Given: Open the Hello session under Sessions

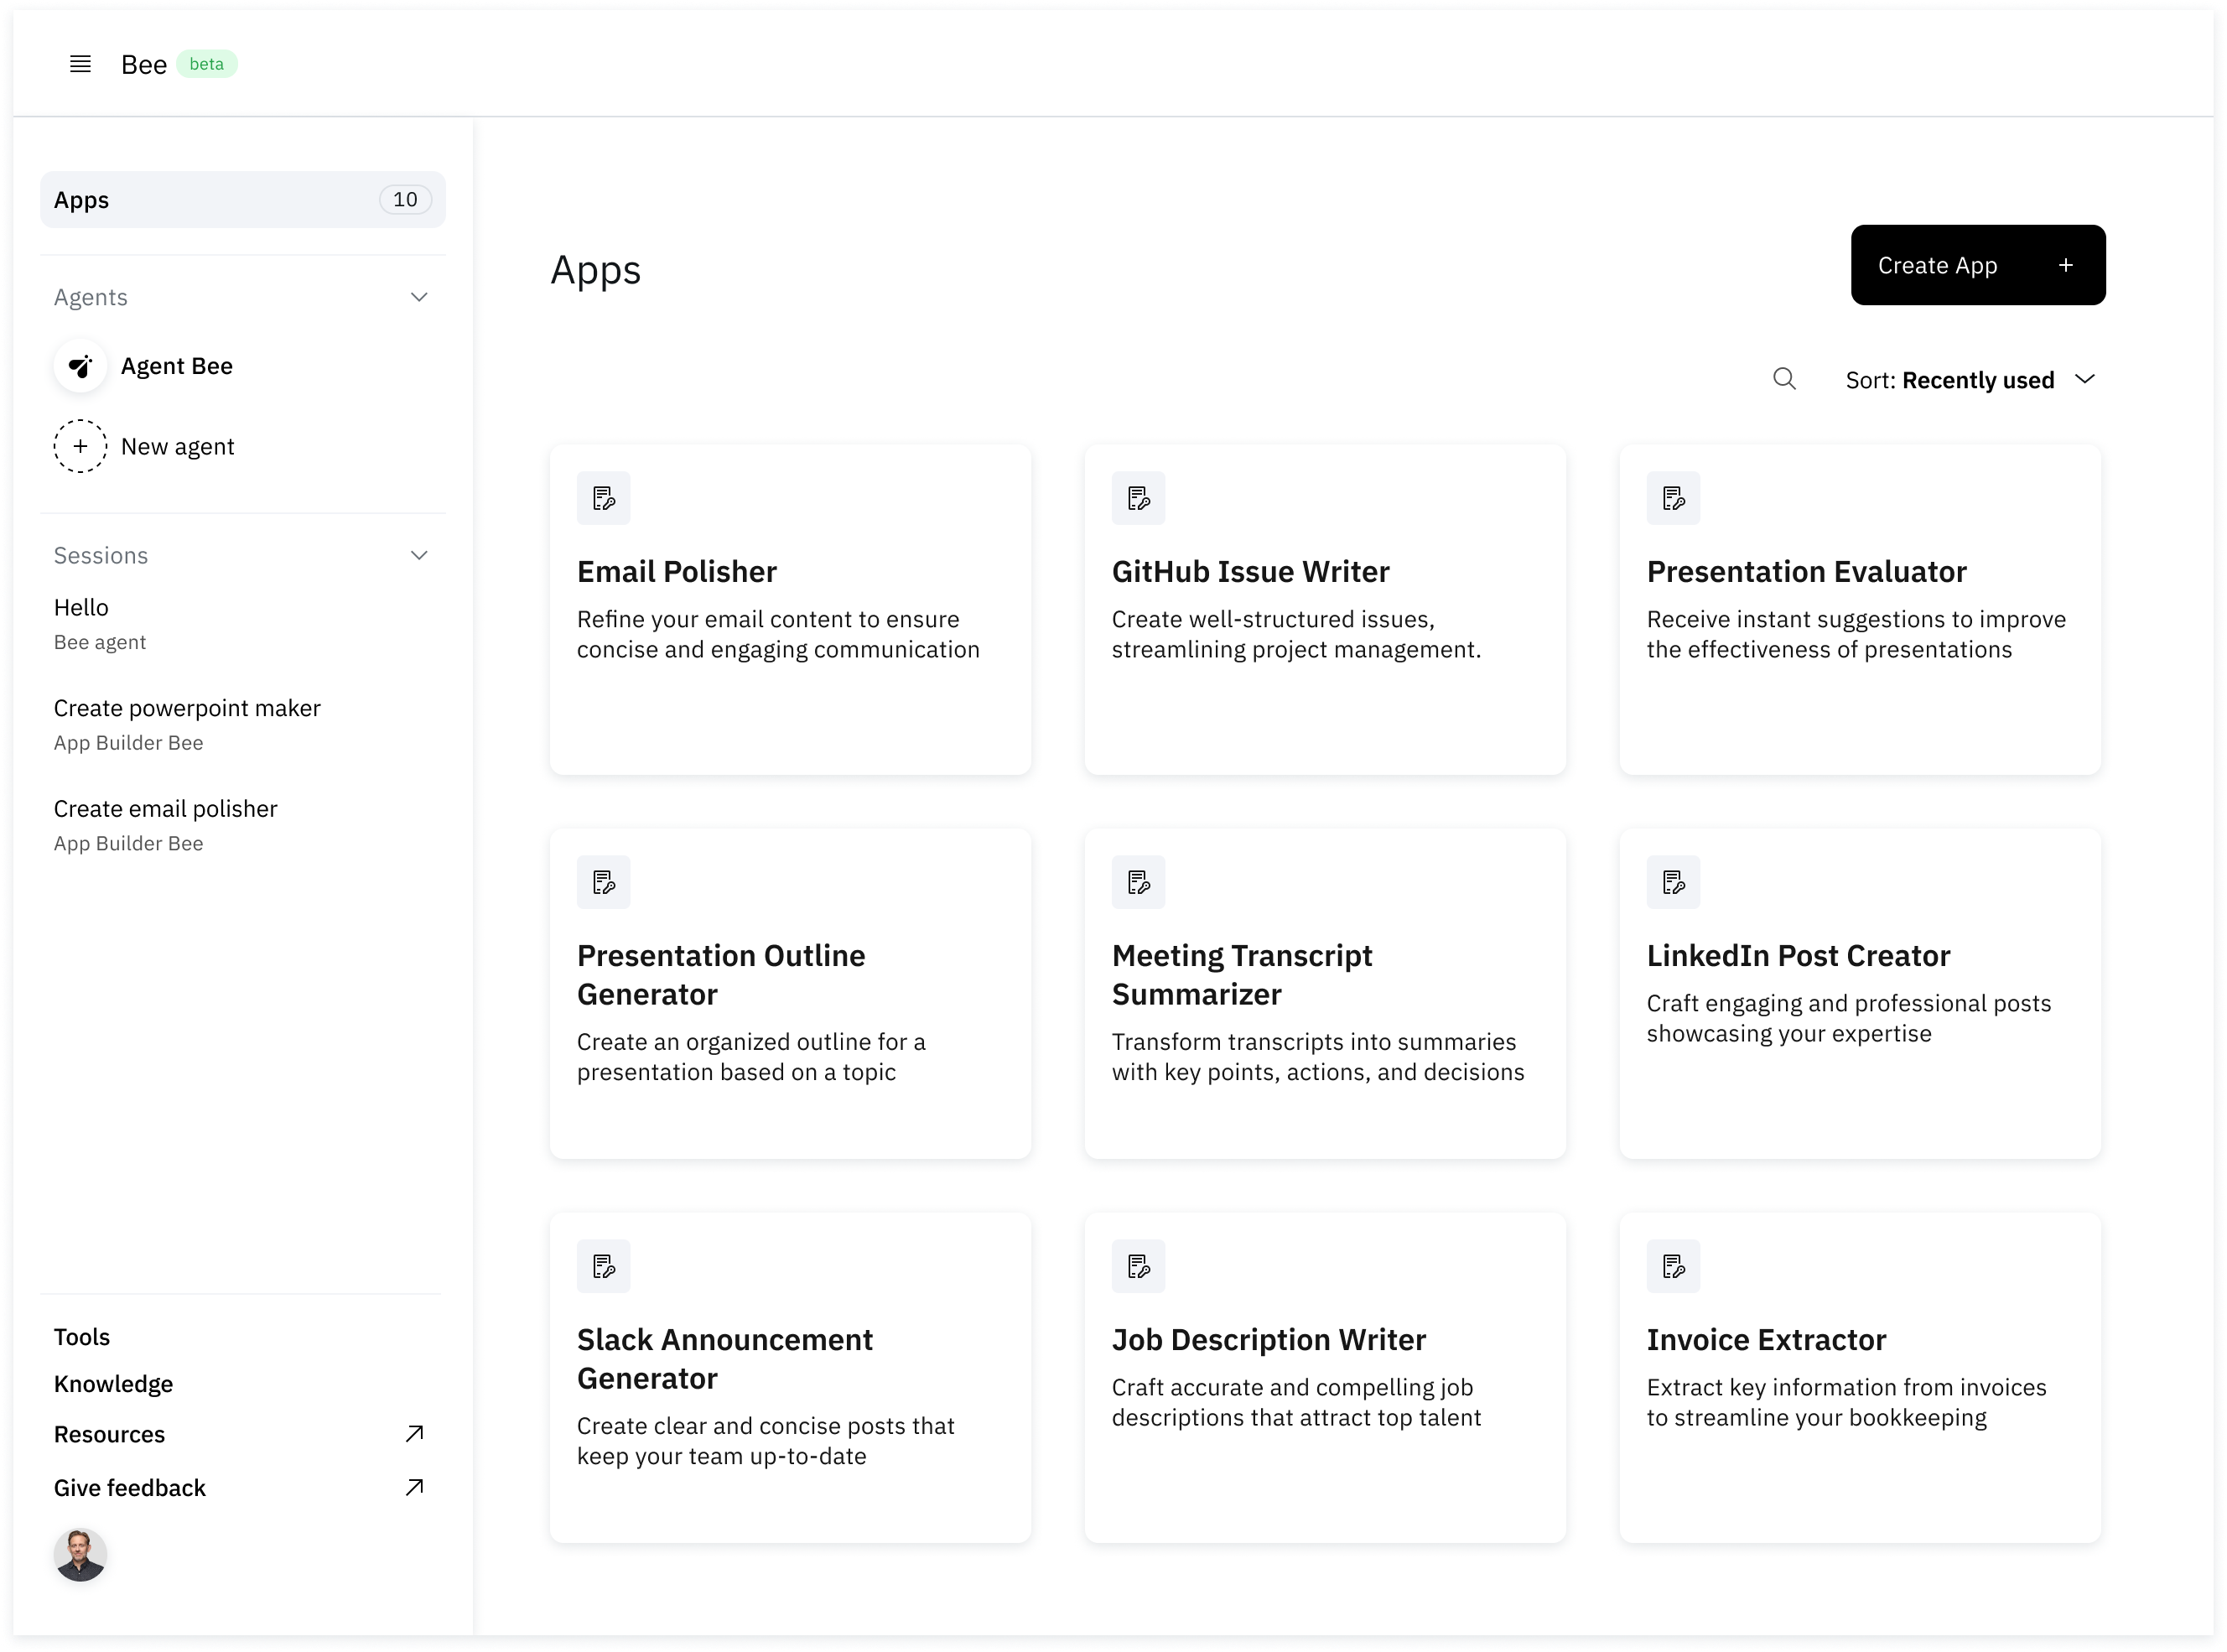Looking at the screenshot, I should [81, 607].
